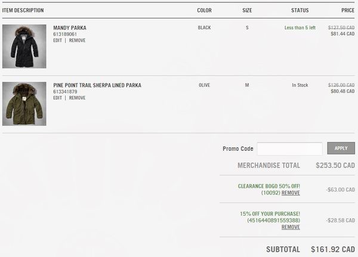Image resolution: width=358 pixels, height=257 pixels.
Task: Click the Clearance BOGO 50% OFF label
Action: pos(269,186)
